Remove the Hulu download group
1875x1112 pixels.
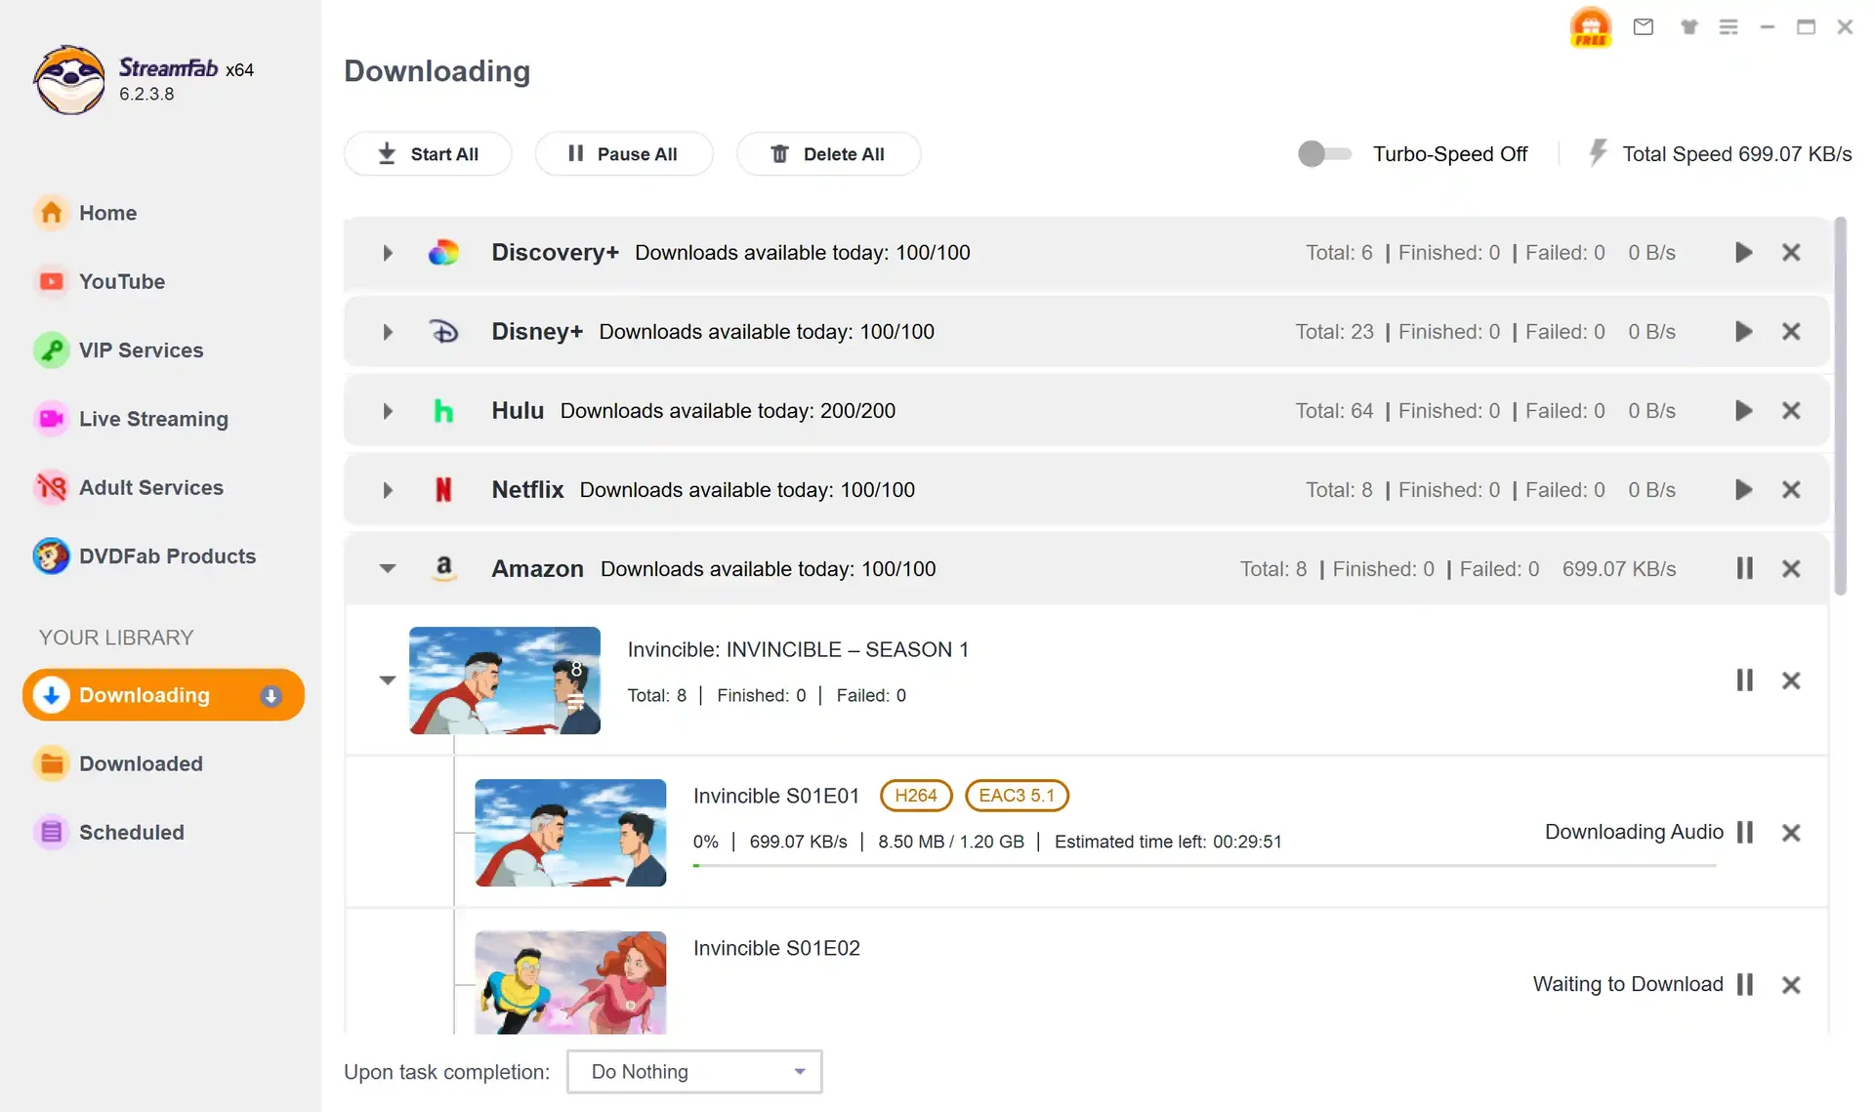(1791, 411)
